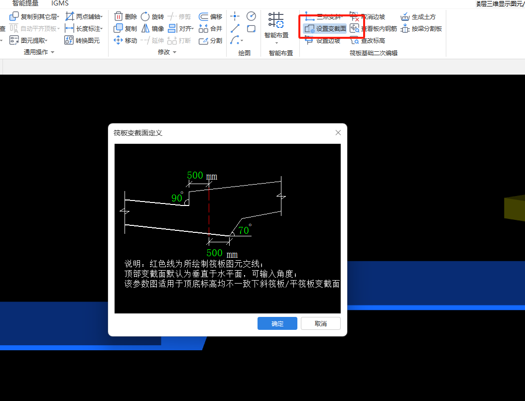Open the 对齐 align options dropdown arrow

pos(193,28)
